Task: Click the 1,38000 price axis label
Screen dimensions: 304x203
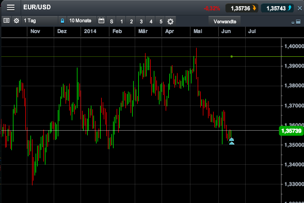Action: click(x=294, y=86)
